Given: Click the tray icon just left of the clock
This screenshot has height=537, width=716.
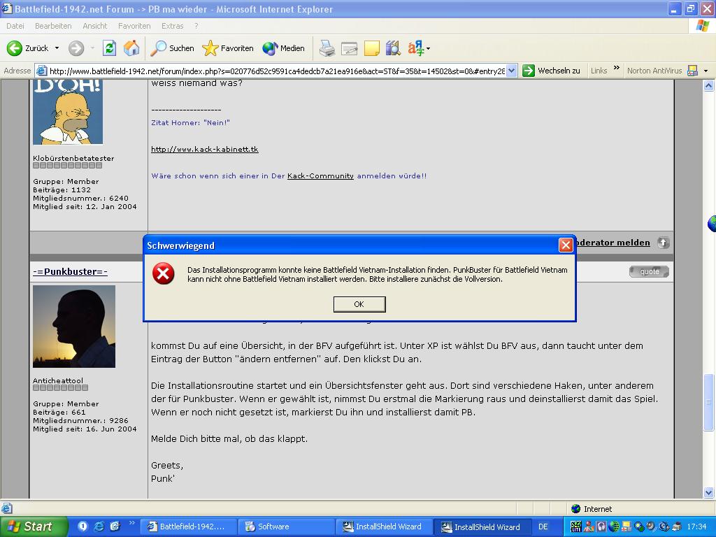Looking at the screenshot, I should (677, 527).
